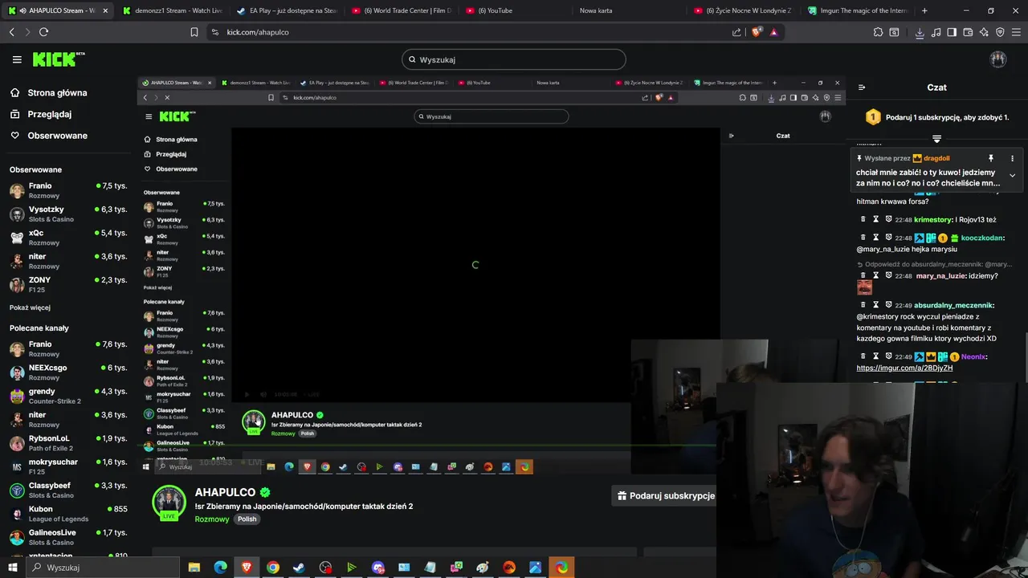Open the Vysotzky channel in the sidebar
This screenshot has width=1028, height=578.
tap(68, 214)
